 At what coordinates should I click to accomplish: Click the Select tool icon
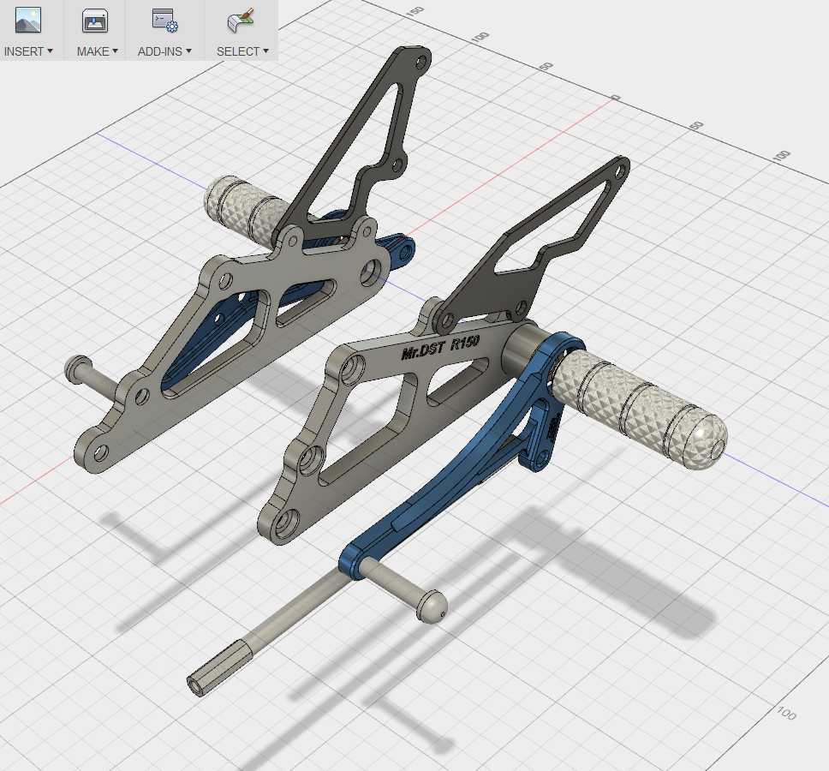point(242,20)
